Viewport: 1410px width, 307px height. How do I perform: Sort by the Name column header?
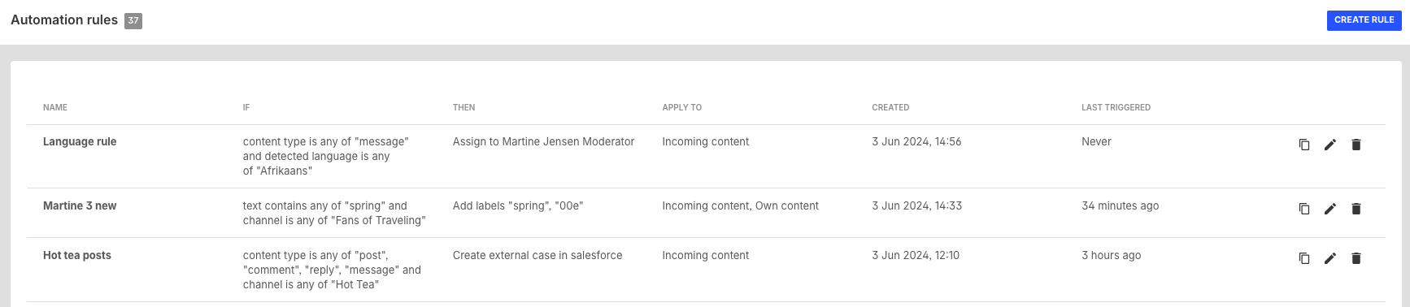pos(55,107)
